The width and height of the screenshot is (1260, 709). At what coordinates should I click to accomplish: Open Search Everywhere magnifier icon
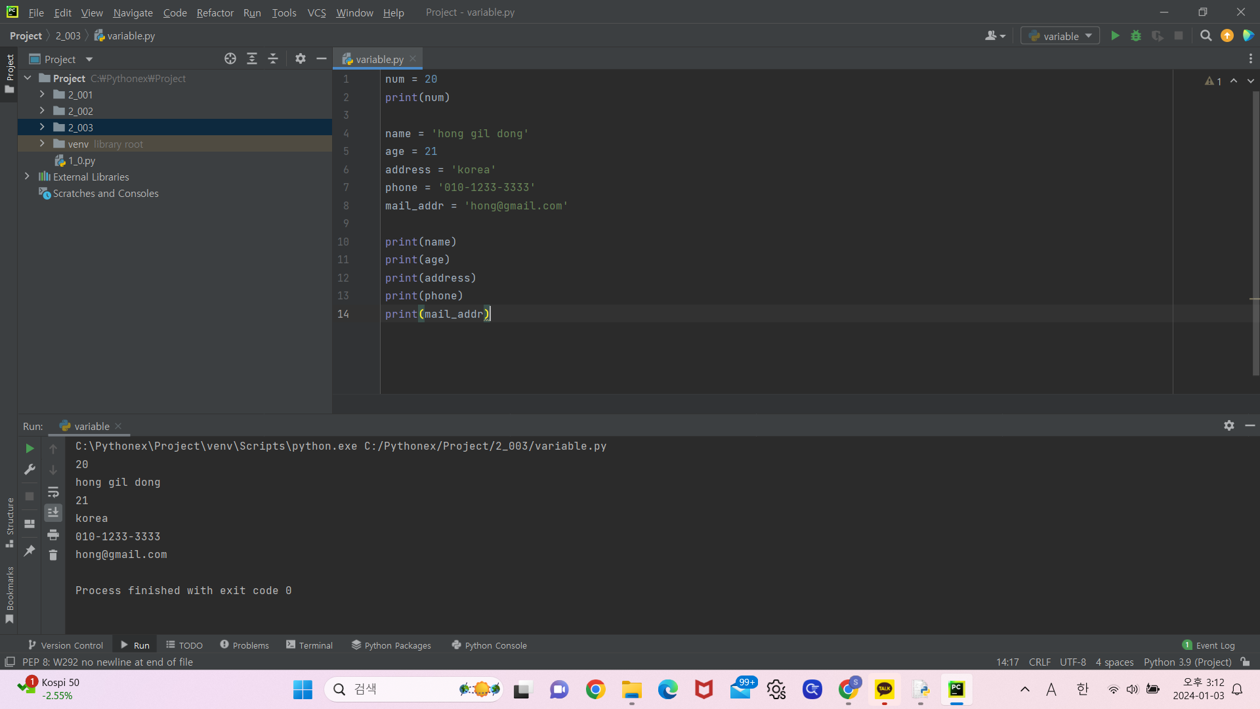click(x=1206, y=36)
